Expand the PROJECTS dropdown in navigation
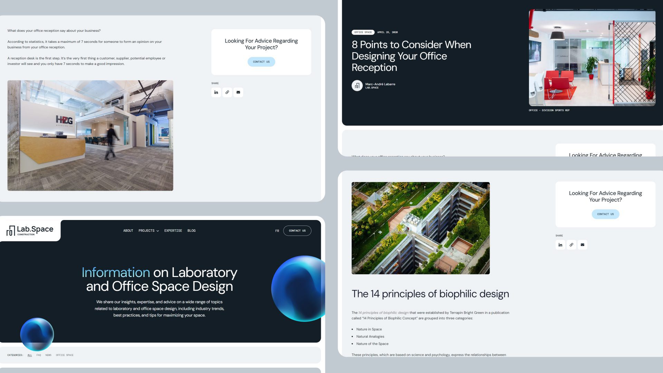Image resolution: width=663 pixels, height=373 pixels. (148, 230)
